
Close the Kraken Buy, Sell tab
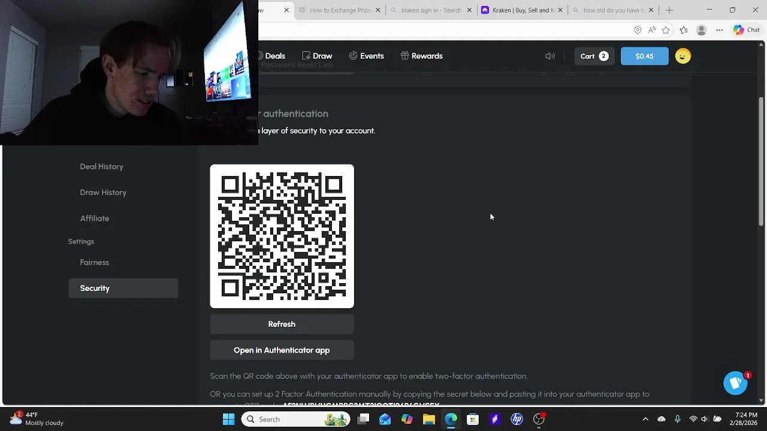tap(560, 10)
